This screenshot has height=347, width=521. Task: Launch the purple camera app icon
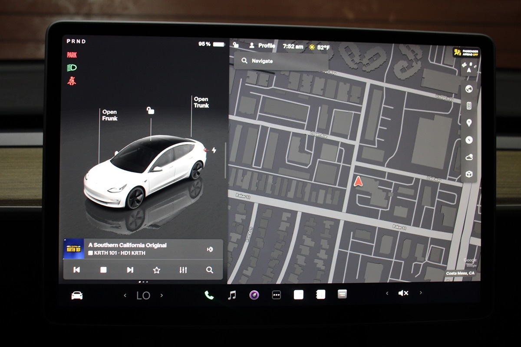(x=254, y=295)
